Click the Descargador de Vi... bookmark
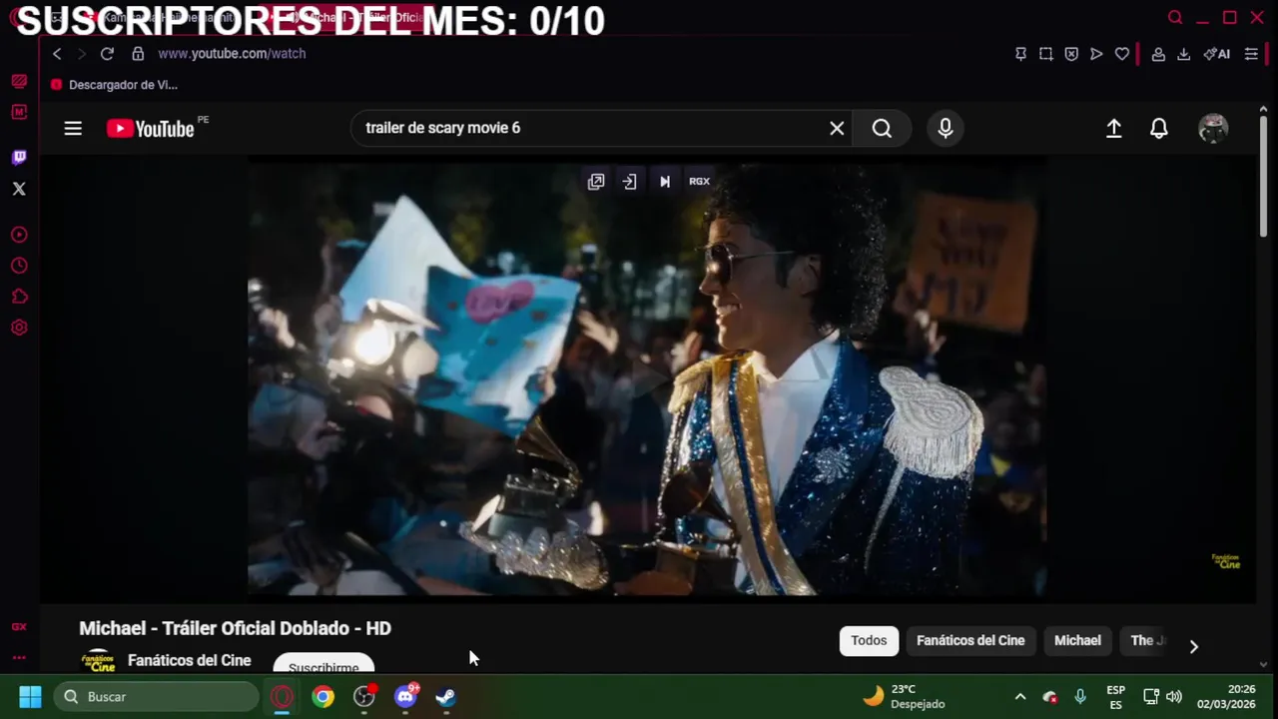The width and height of the screenshot is (1278, 719). click(114, 85)
